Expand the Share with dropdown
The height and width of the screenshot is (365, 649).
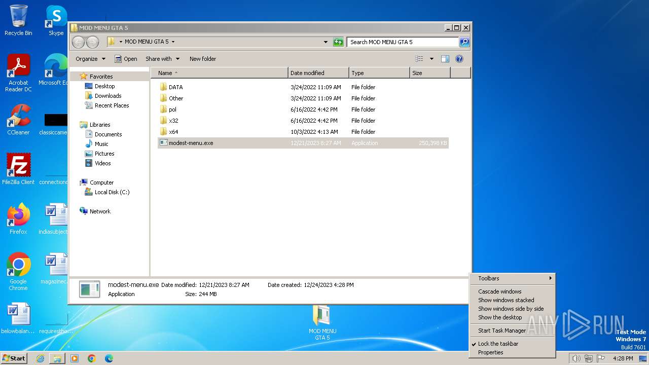(162, 59)
